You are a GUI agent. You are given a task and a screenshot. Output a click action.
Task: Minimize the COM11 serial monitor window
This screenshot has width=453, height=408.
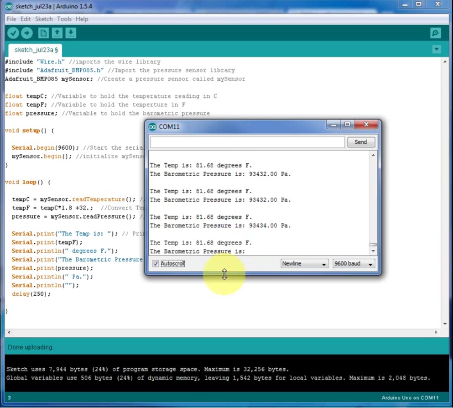click(333, 125)
